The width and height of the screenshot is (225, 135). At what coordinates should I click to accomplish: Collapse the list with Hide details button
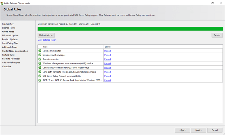(46, 35)
